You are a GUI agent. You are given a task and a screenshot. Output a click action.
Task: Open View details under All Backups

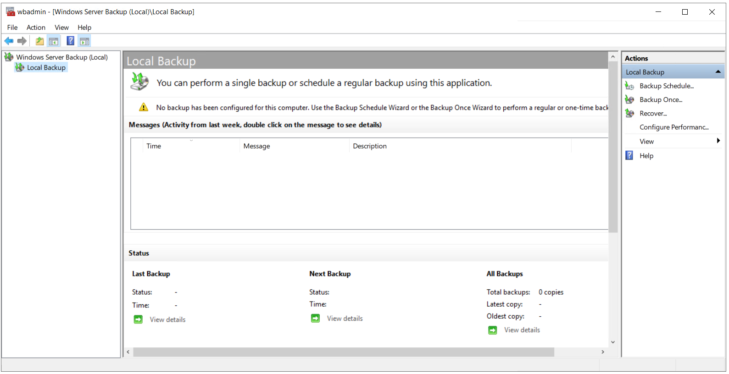tap(522, 330)
